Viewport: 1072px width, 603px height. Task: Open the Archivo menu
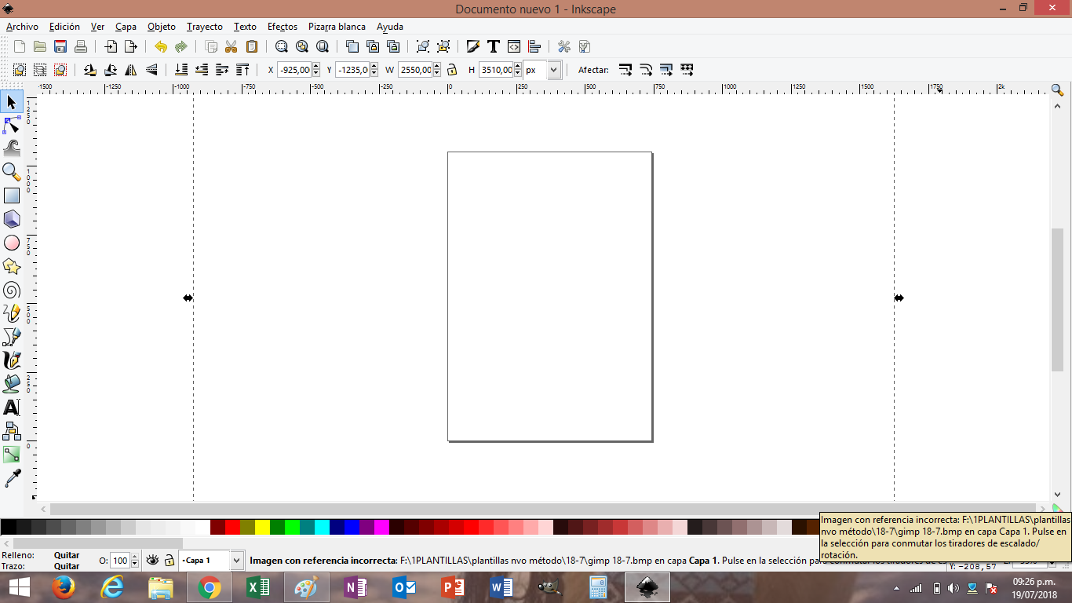pyautogui.click(x=22, y=27)
